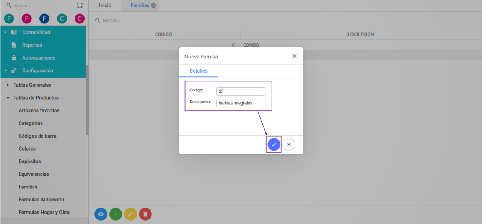Open Equivalencias in the sidebar
The height and width of the screenshot is (224, 482).
point(34,174)
